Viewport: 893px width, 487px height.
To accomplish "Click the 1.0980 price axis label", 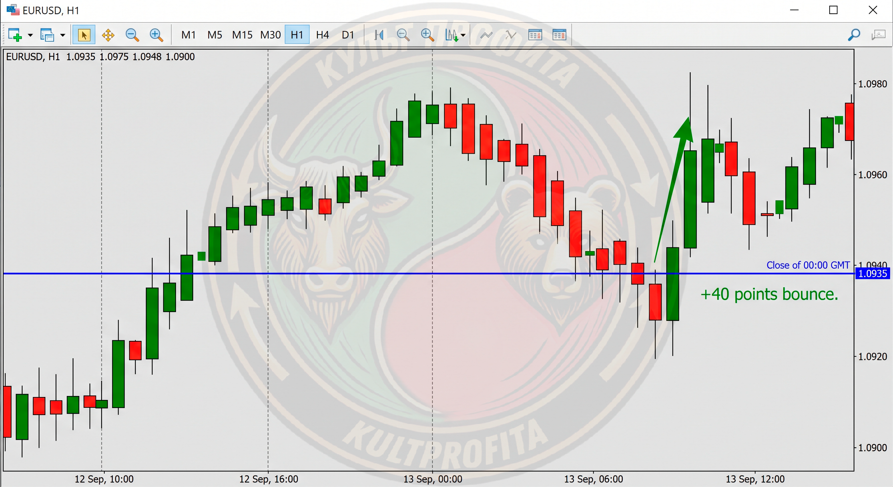I will 873,84.
